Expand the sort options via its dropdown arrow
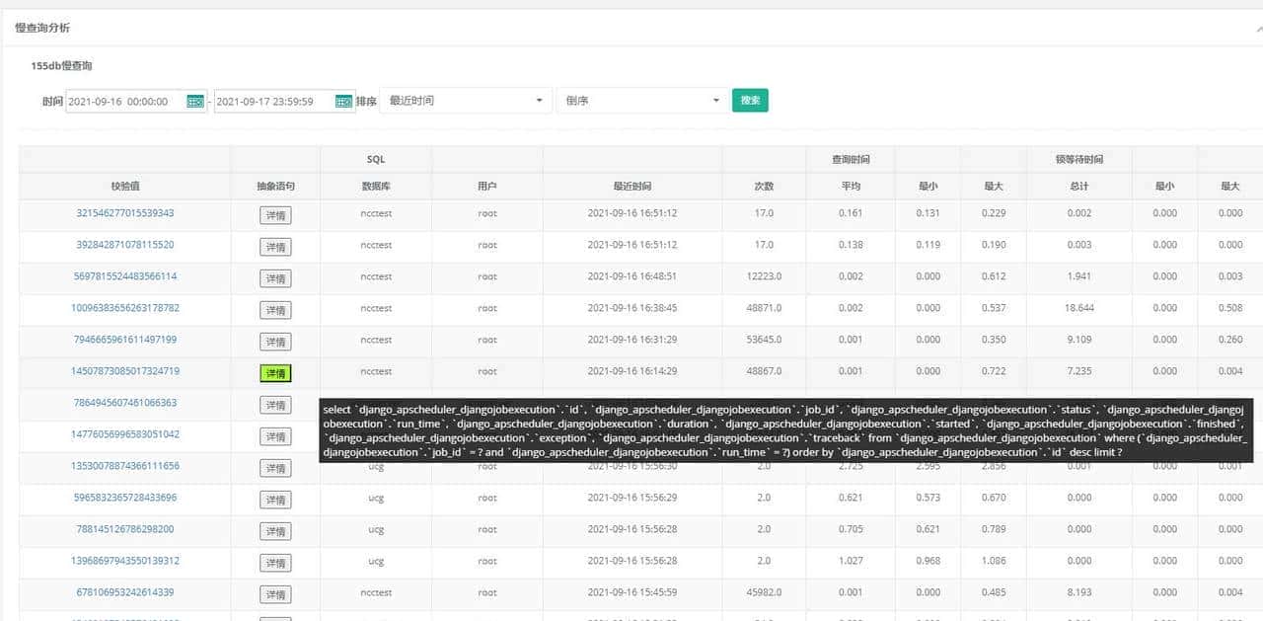1263x621 pixels. (x=540, y=100)
